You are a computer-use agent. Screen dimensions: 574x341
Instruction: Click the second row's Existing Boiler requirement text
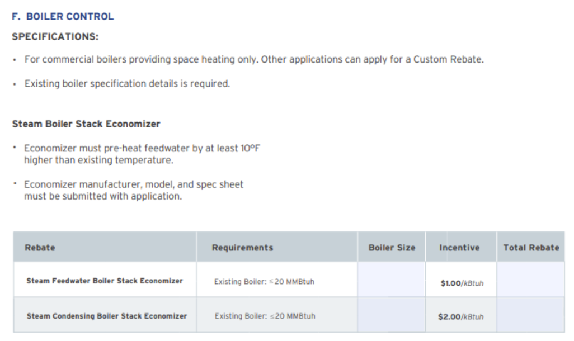pos(265,316)
